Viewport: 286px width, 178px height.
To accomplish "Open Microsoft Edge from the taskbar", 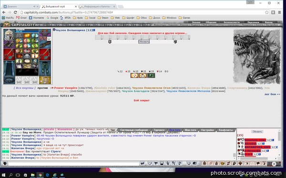I will [47, 175].
